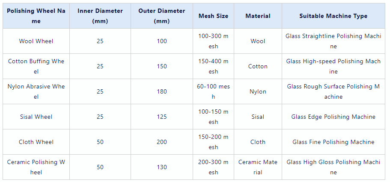This screenshot has height=182, width=390.
Task: Select the Inner Diameter (mm) header
Action: (x=100, y=16)
